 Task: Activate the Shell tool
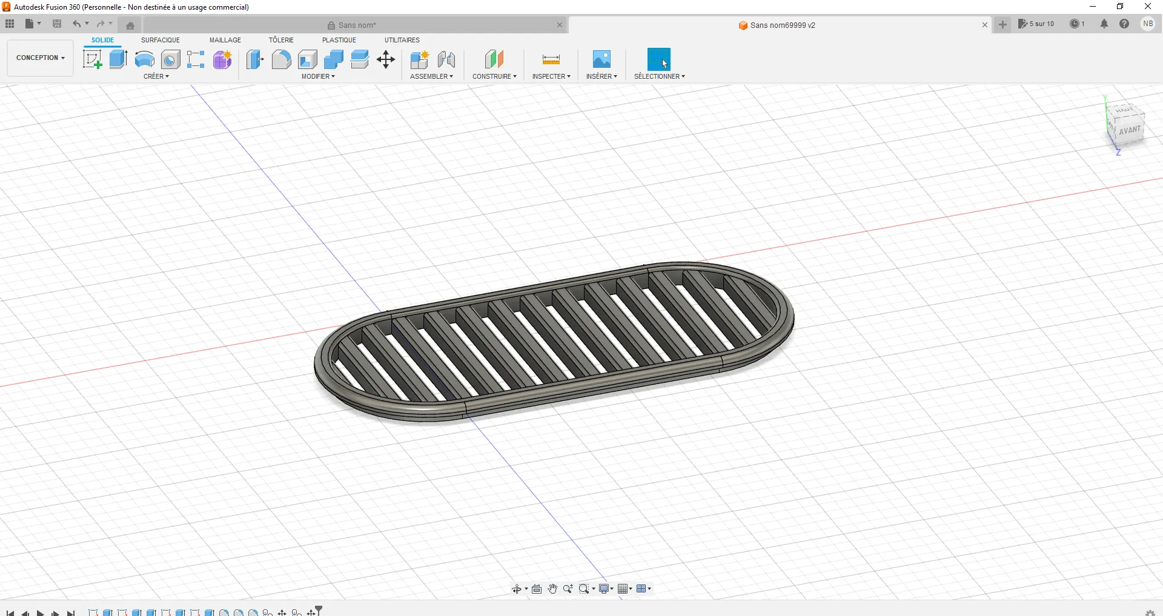tap(308, 59)
